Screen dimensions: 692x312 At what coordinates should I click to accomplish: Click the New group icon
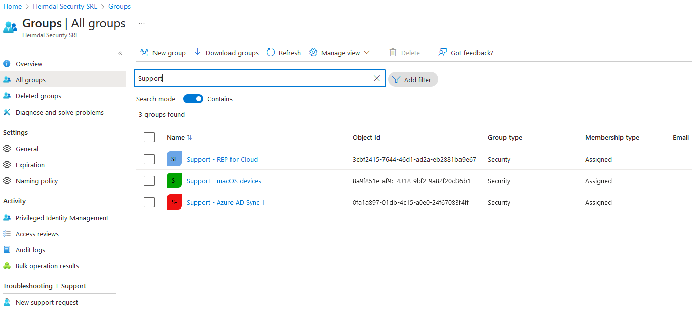point(144,53)
